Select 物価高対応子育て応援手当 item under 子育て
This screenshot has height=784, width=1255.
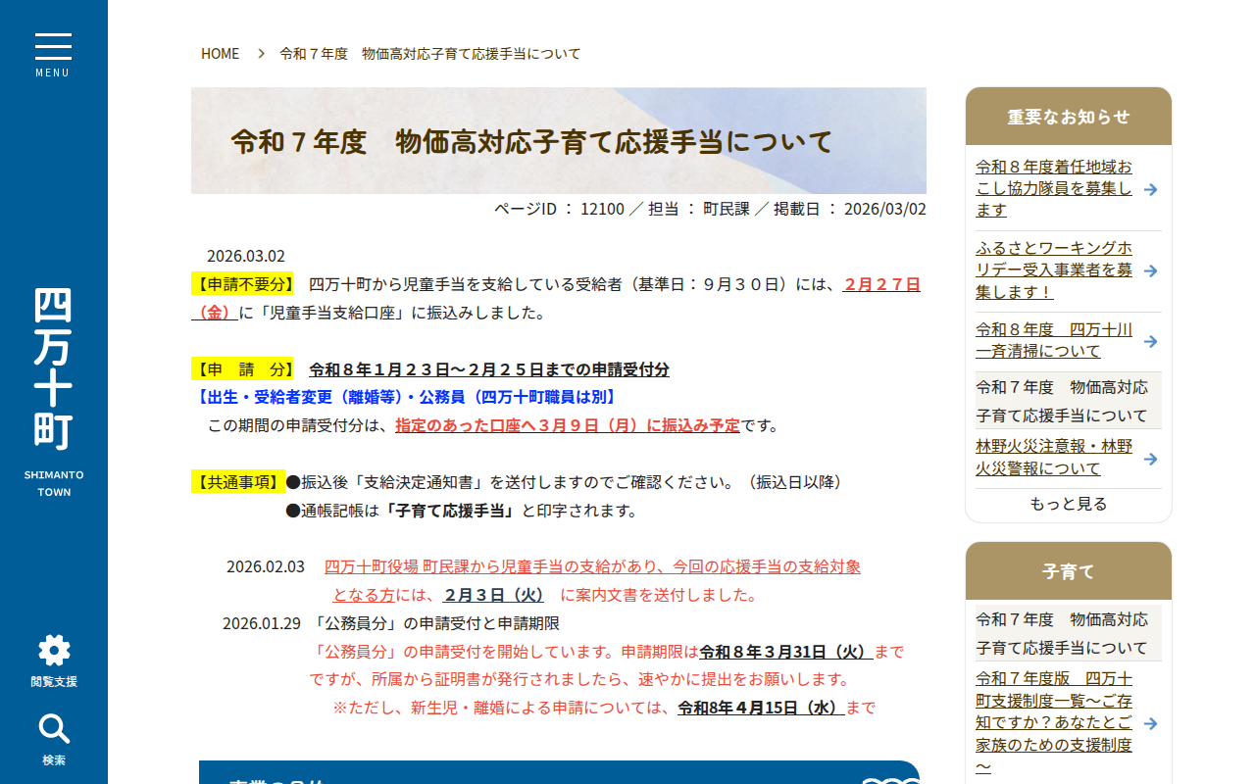click(1061, 633)
